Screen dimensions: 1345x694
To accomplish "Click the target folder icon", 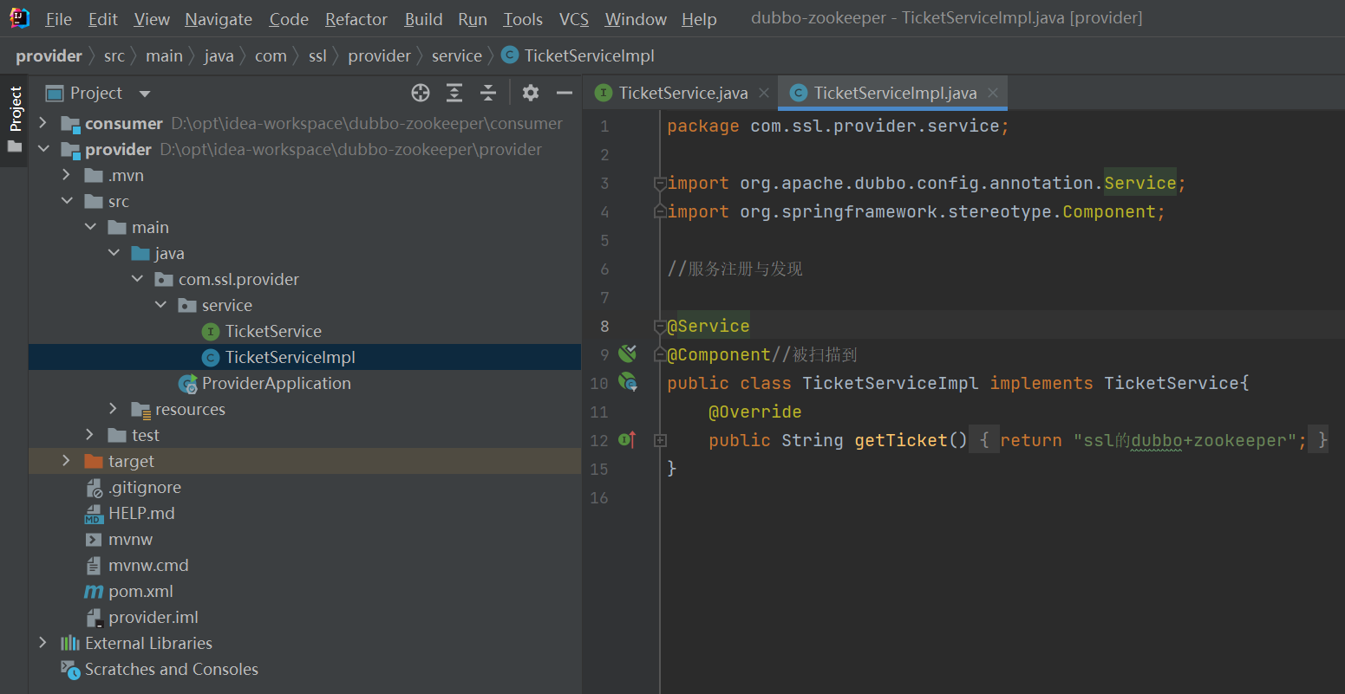I will click(x=94, y=461).
